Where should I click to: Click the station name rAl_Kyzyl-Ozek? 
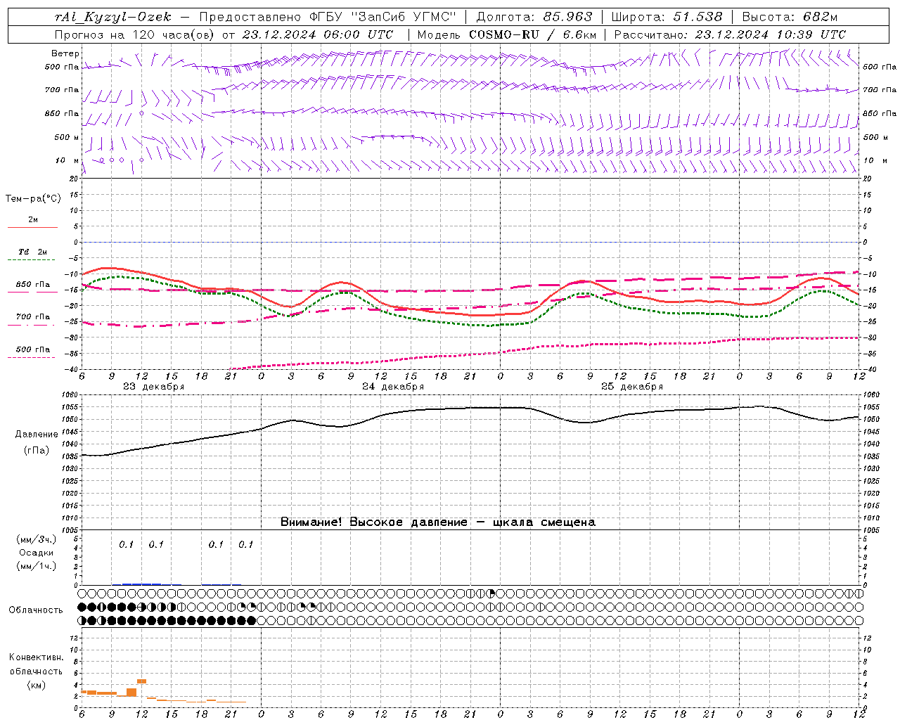(x=112, y=17)
